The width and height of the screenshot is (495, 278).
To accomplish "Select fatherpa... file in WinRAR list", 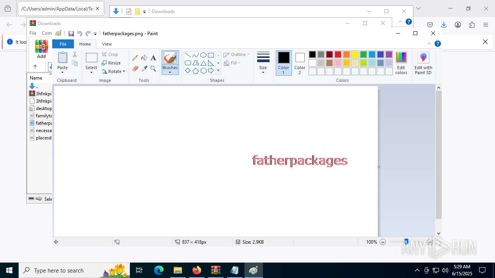I will click(41, 123).
